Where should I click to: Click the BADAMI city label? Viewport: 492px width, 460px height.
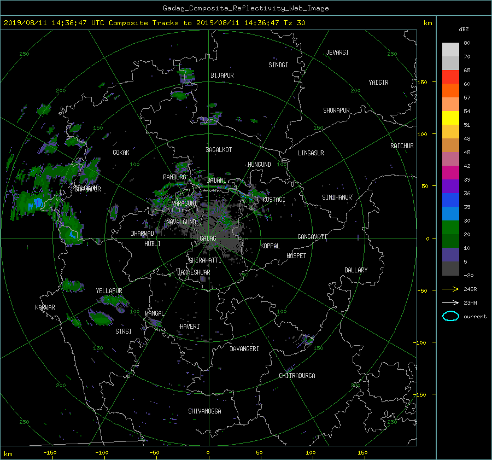216,180
